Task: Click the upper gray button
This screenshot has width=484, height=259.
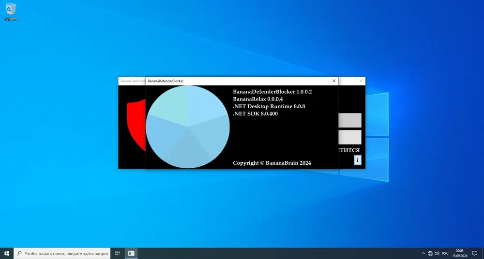Action: 350,120
